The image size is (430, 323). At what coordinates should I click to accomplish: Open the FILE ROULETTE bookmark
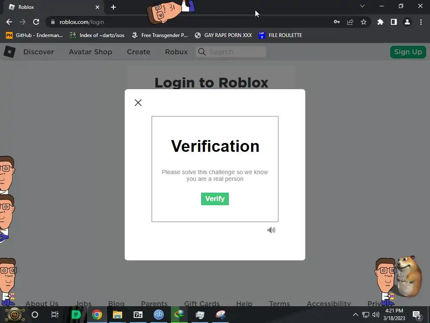[x=280, y=35]
